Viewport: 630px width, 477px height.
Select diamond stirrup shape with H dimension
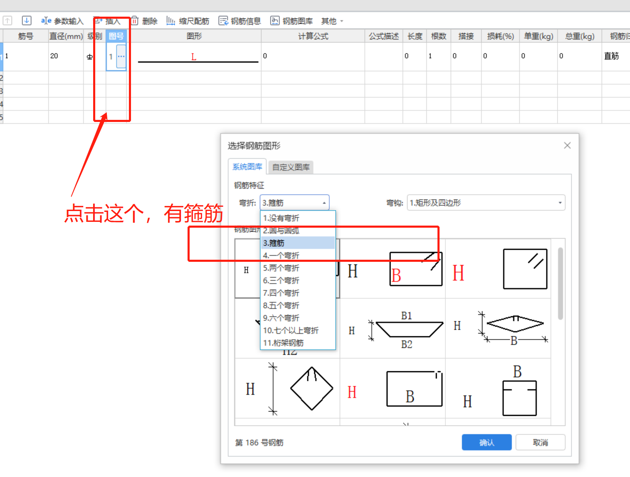point(287,388)
